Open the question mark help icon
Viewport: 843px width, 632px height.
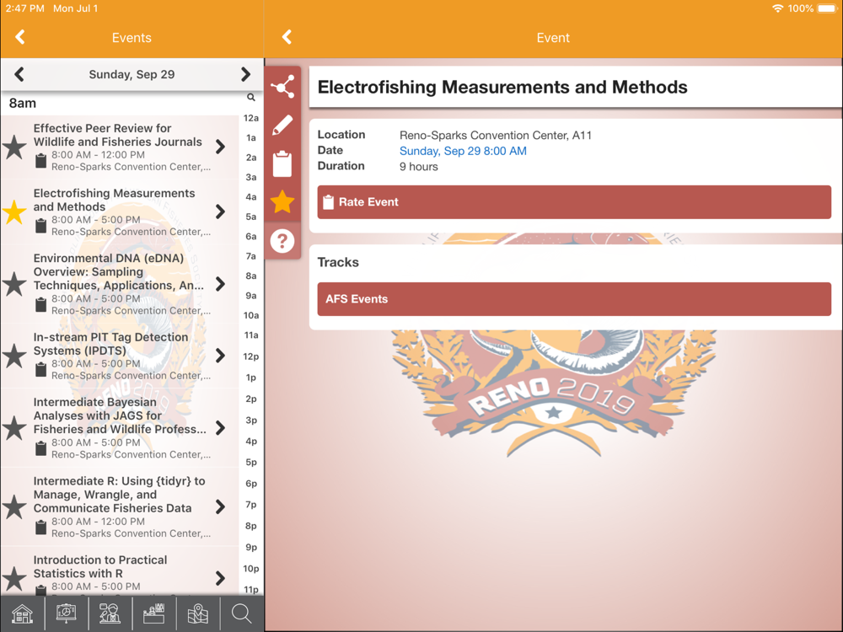pos(282,241)
